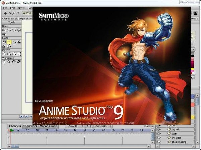Click the layers panel scroll down arrow
The width and height of the screenshot is (201, 150).
point(198,142)
